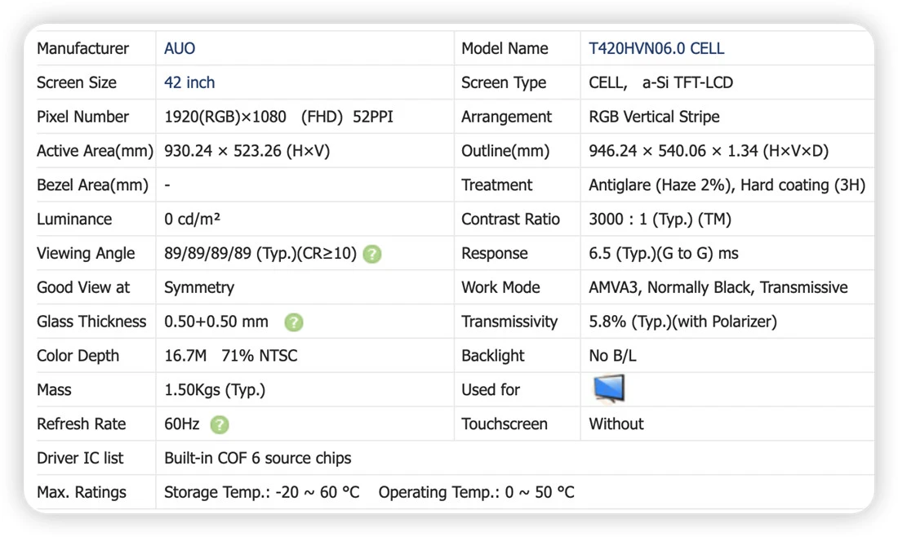Click the 60Hz refresh rate value
The height and width of the screenshot is (537, 898).
coord(182,424)
